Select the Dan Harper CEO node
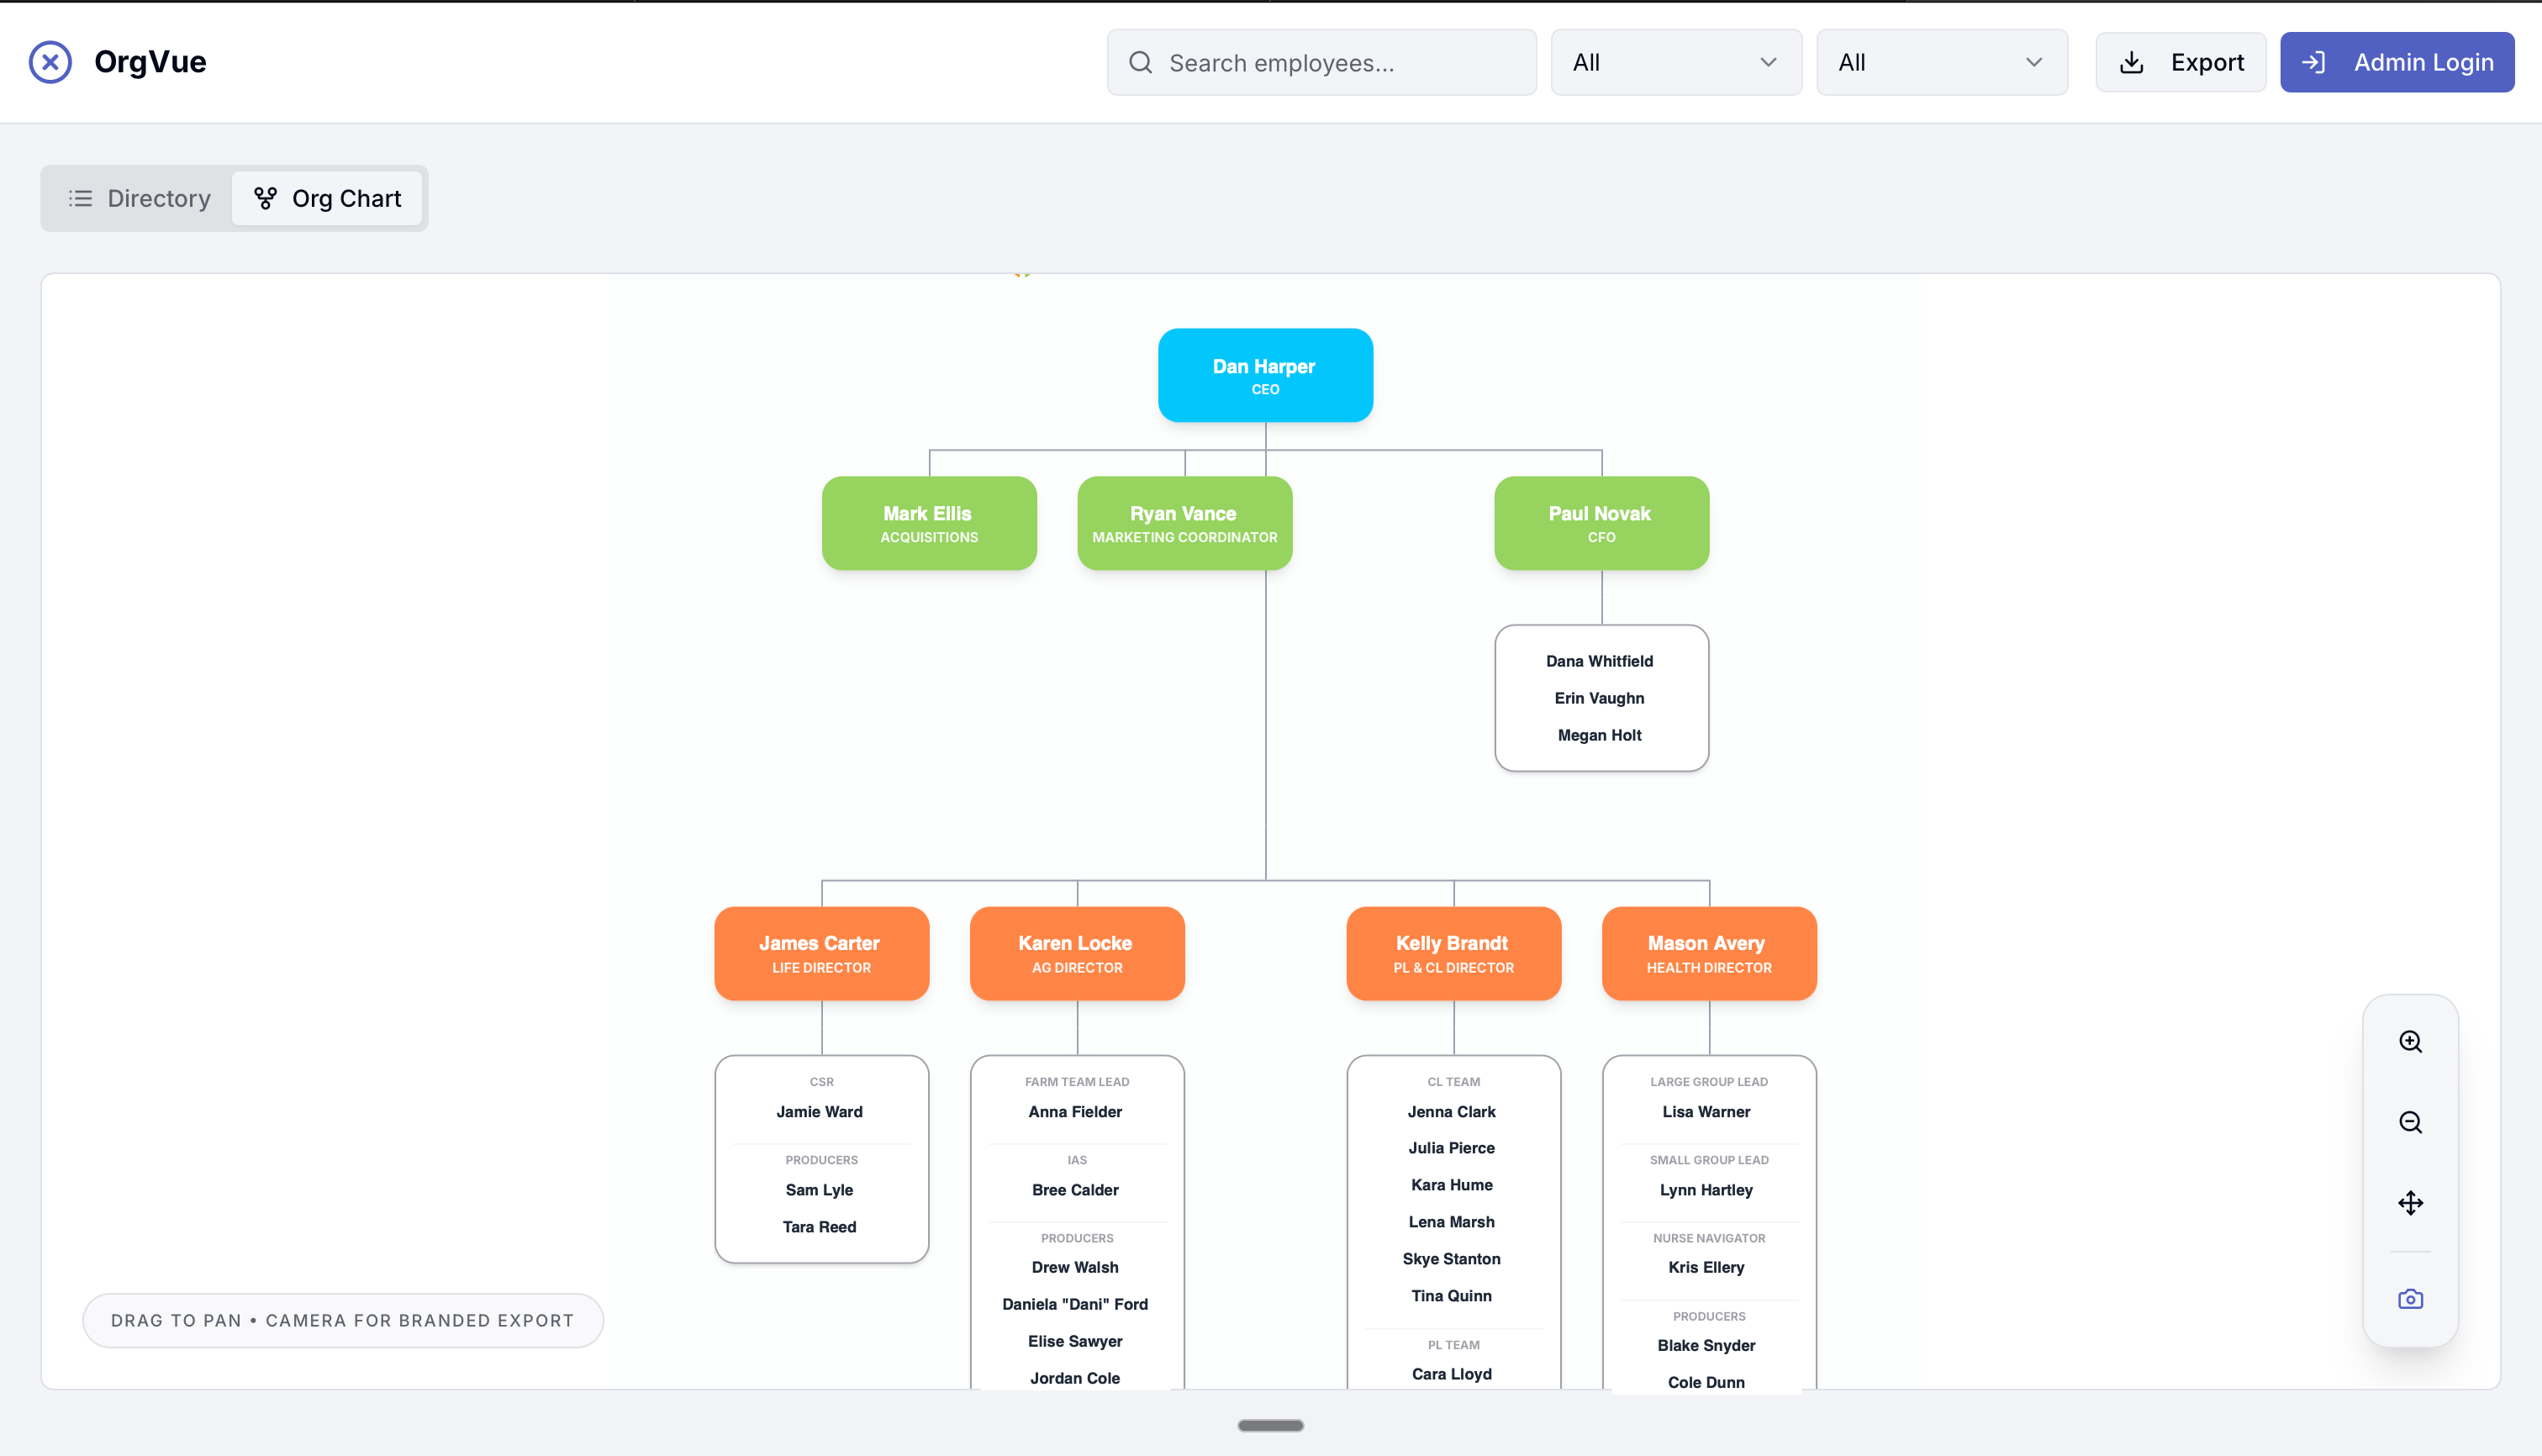The height and width of the screenshot is (1456, 2542). click(1265, 375)
